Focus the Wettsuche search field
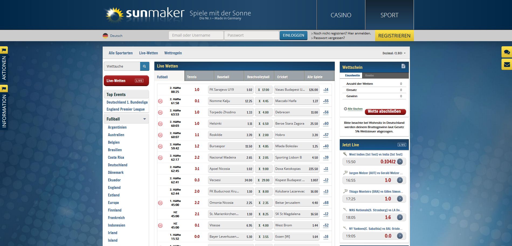The width and height of the screenshot is (512, 246). (122, 66)
